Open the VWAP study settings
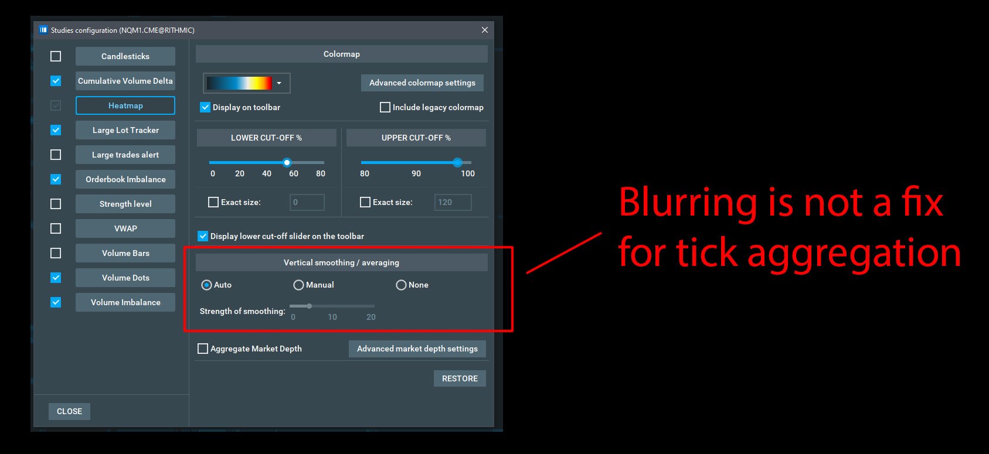Screen dimensions: 989x454 coord(125,228)
